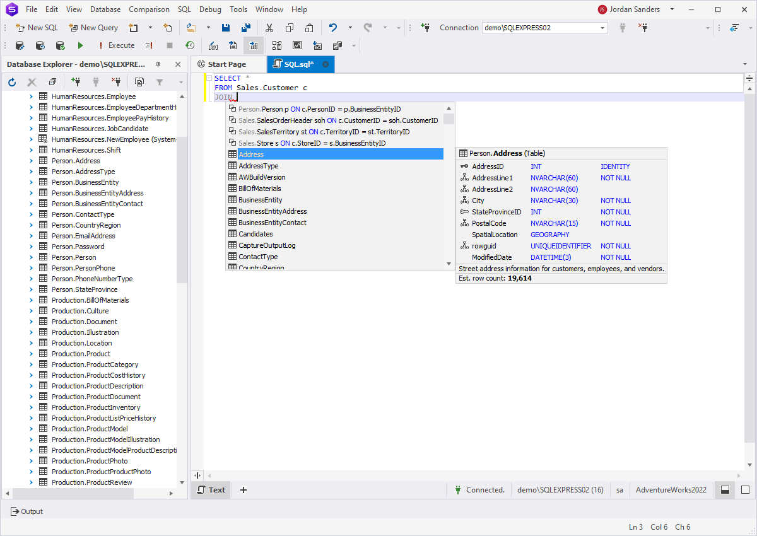
Task: Toggle the results-as-grid toolbar button
Action: (254, 45)
